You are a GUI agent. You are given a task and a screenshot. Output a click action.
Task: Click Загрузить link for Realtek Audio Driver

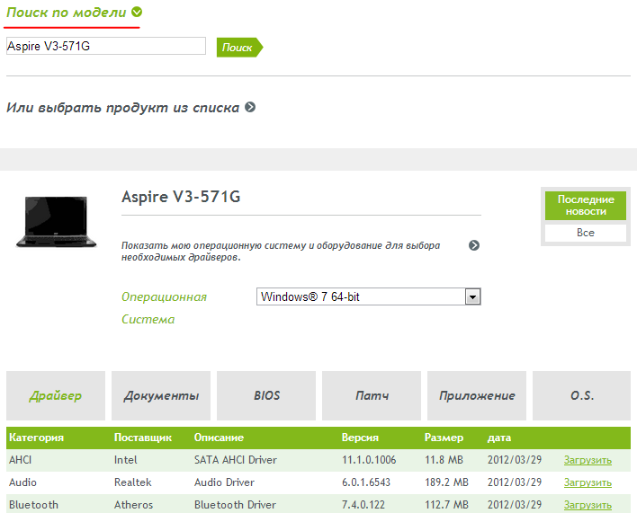588,482
